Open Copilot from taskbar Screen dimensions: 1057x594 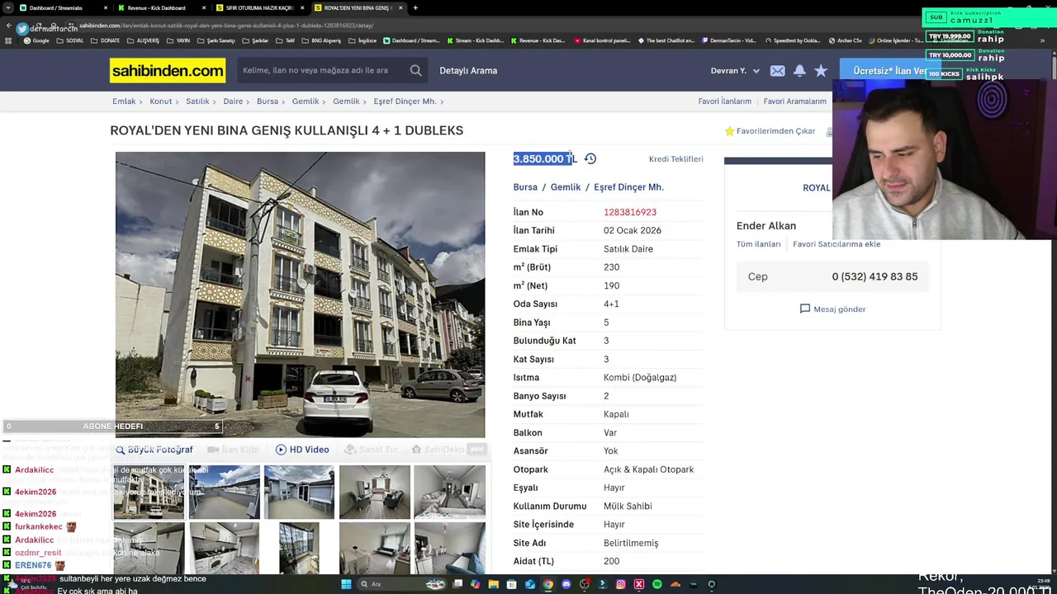(x=475, y=584)
